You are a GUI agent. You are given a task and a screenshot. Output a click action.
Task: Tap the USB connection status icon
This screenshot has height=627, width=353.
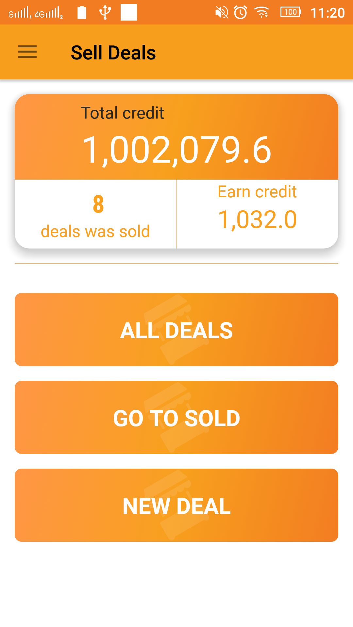[105, 13]
